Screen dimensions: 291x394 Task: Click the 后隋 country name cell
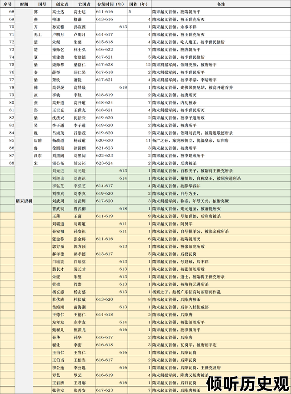[42, 141]
